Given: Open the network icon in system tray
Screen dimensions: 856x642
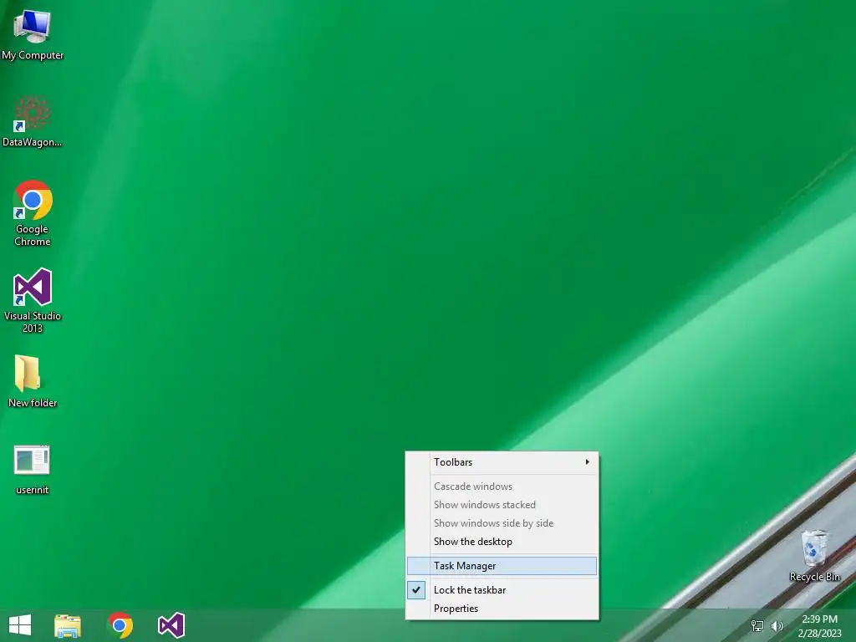Looking at the screenshot, I should [x=757, y=625].
